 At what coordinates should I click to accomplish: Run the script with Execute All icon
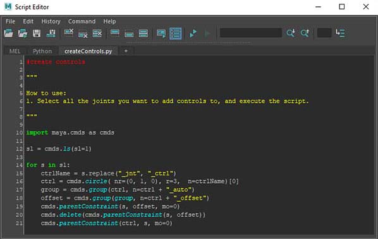[193, 33]
